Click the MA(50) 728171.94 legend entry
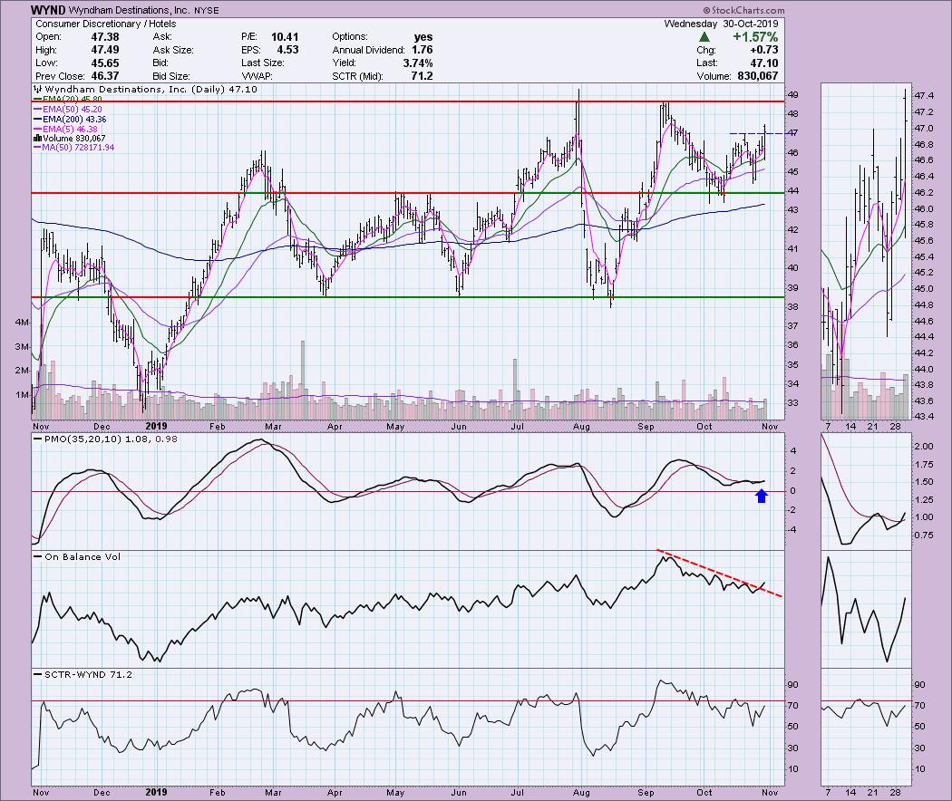Screen dimensions: 952x801 tap(74, 148)
